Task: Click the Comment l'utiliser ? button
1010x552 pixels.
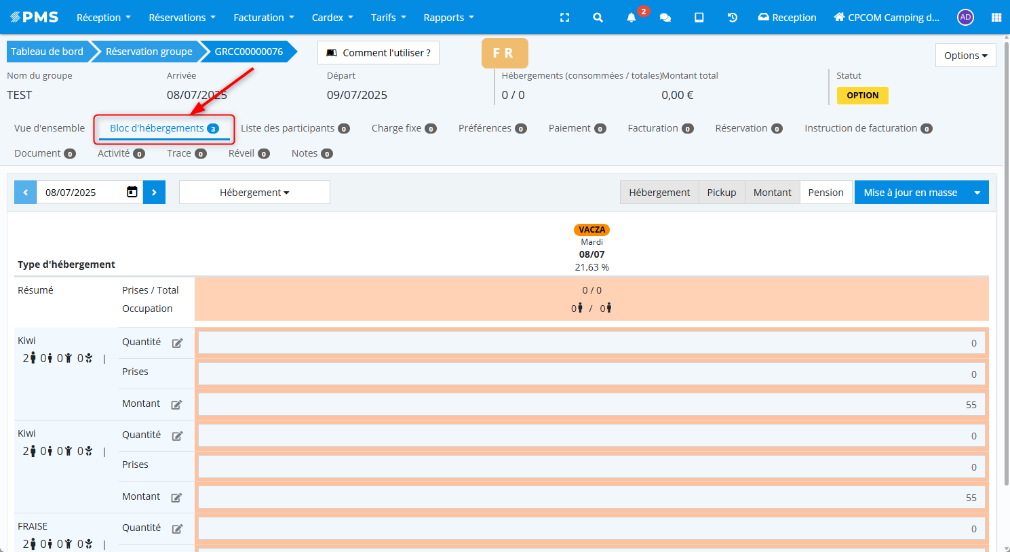Action: (378, 52)
